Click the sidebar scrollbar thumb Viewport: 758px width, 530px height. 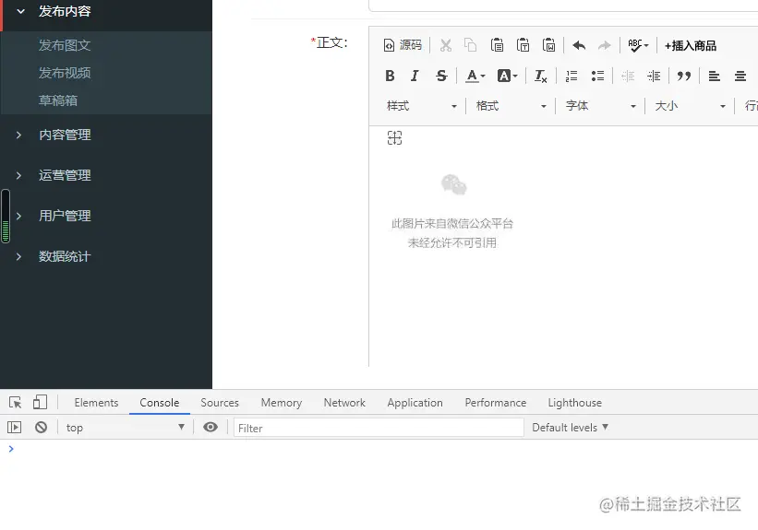6,217
